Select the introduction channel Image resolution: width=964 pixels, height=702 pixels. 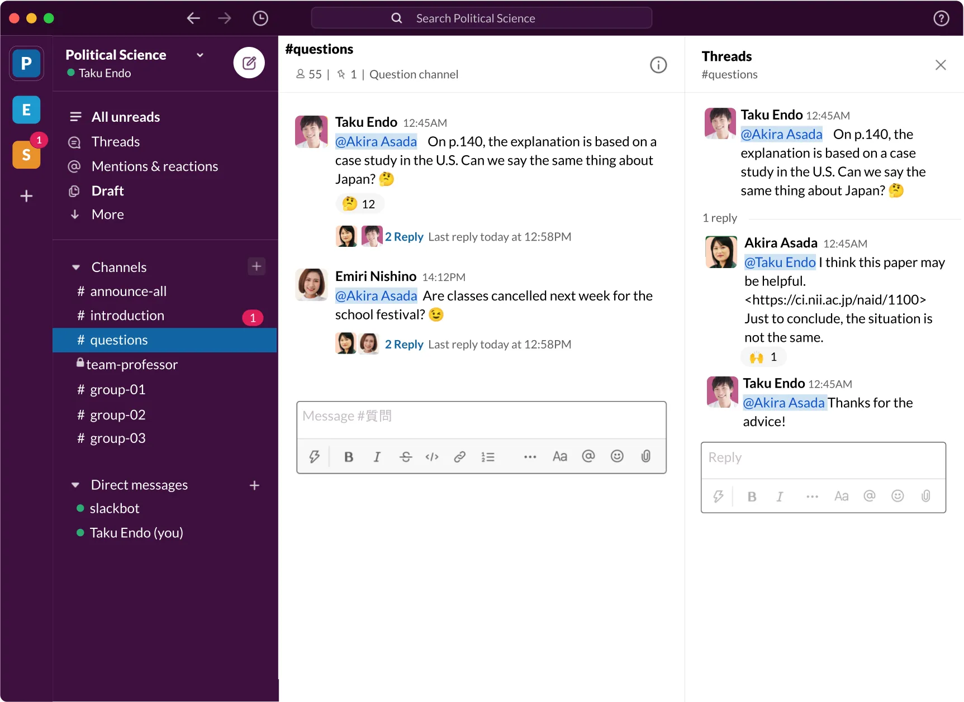[127, 316]
